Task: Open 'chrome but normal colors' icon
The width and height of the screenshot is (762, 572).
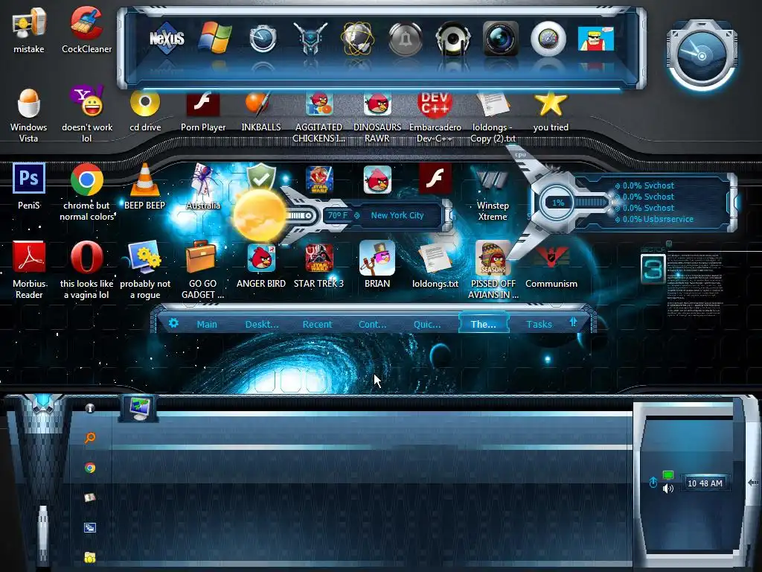Action: point(87,192)
